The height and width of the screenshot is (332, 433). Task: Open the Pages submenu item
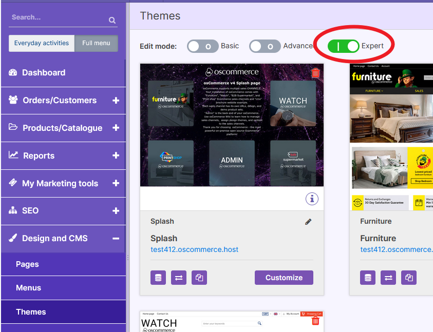click(28, 264)
